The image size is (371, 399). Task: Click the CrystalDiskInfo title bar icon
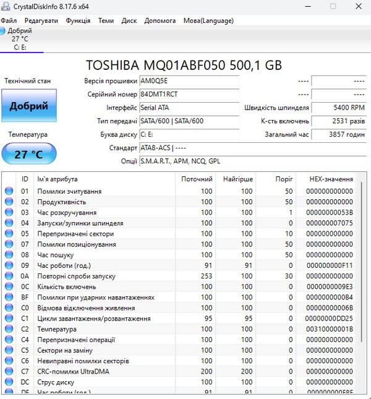click(x=6, y=6)
